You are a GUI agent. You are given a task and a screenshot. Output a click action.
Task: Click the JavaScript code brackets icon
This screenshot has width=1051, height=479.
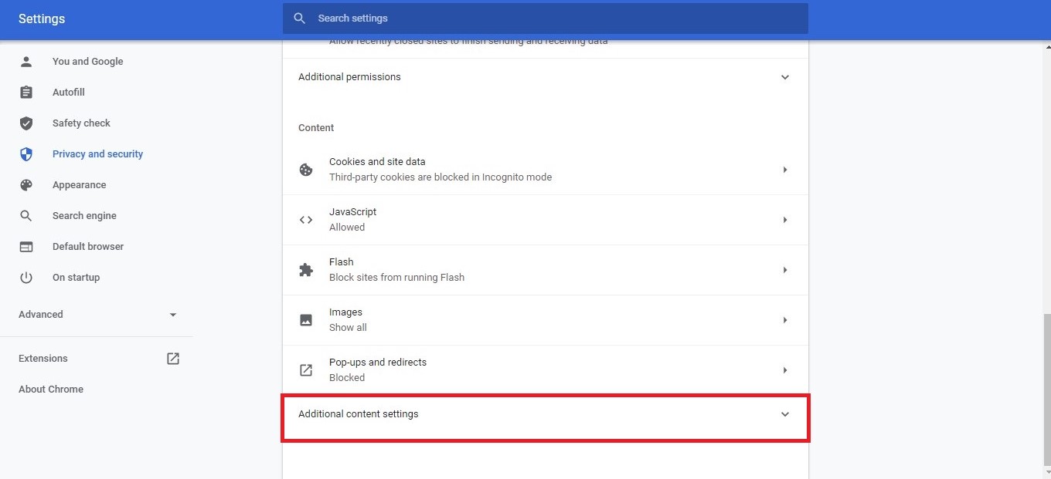click(306, 219)
